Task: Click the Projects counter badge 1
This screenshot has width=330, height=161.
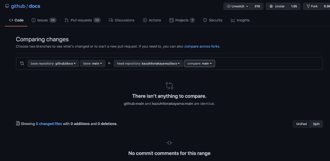Action: pyautogui.click(x=192, y=20)
